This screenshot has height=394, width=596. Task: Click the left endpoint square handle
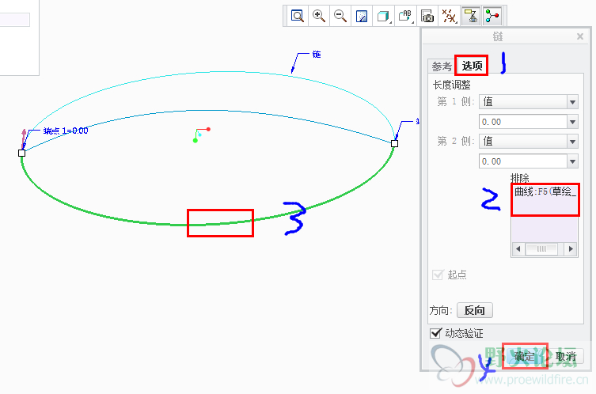[x=21, y=153]
